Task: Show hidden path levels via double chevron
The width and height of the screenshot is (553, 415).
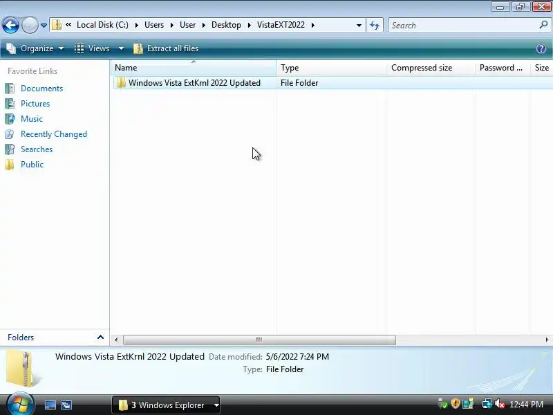Action: point(68,25)
